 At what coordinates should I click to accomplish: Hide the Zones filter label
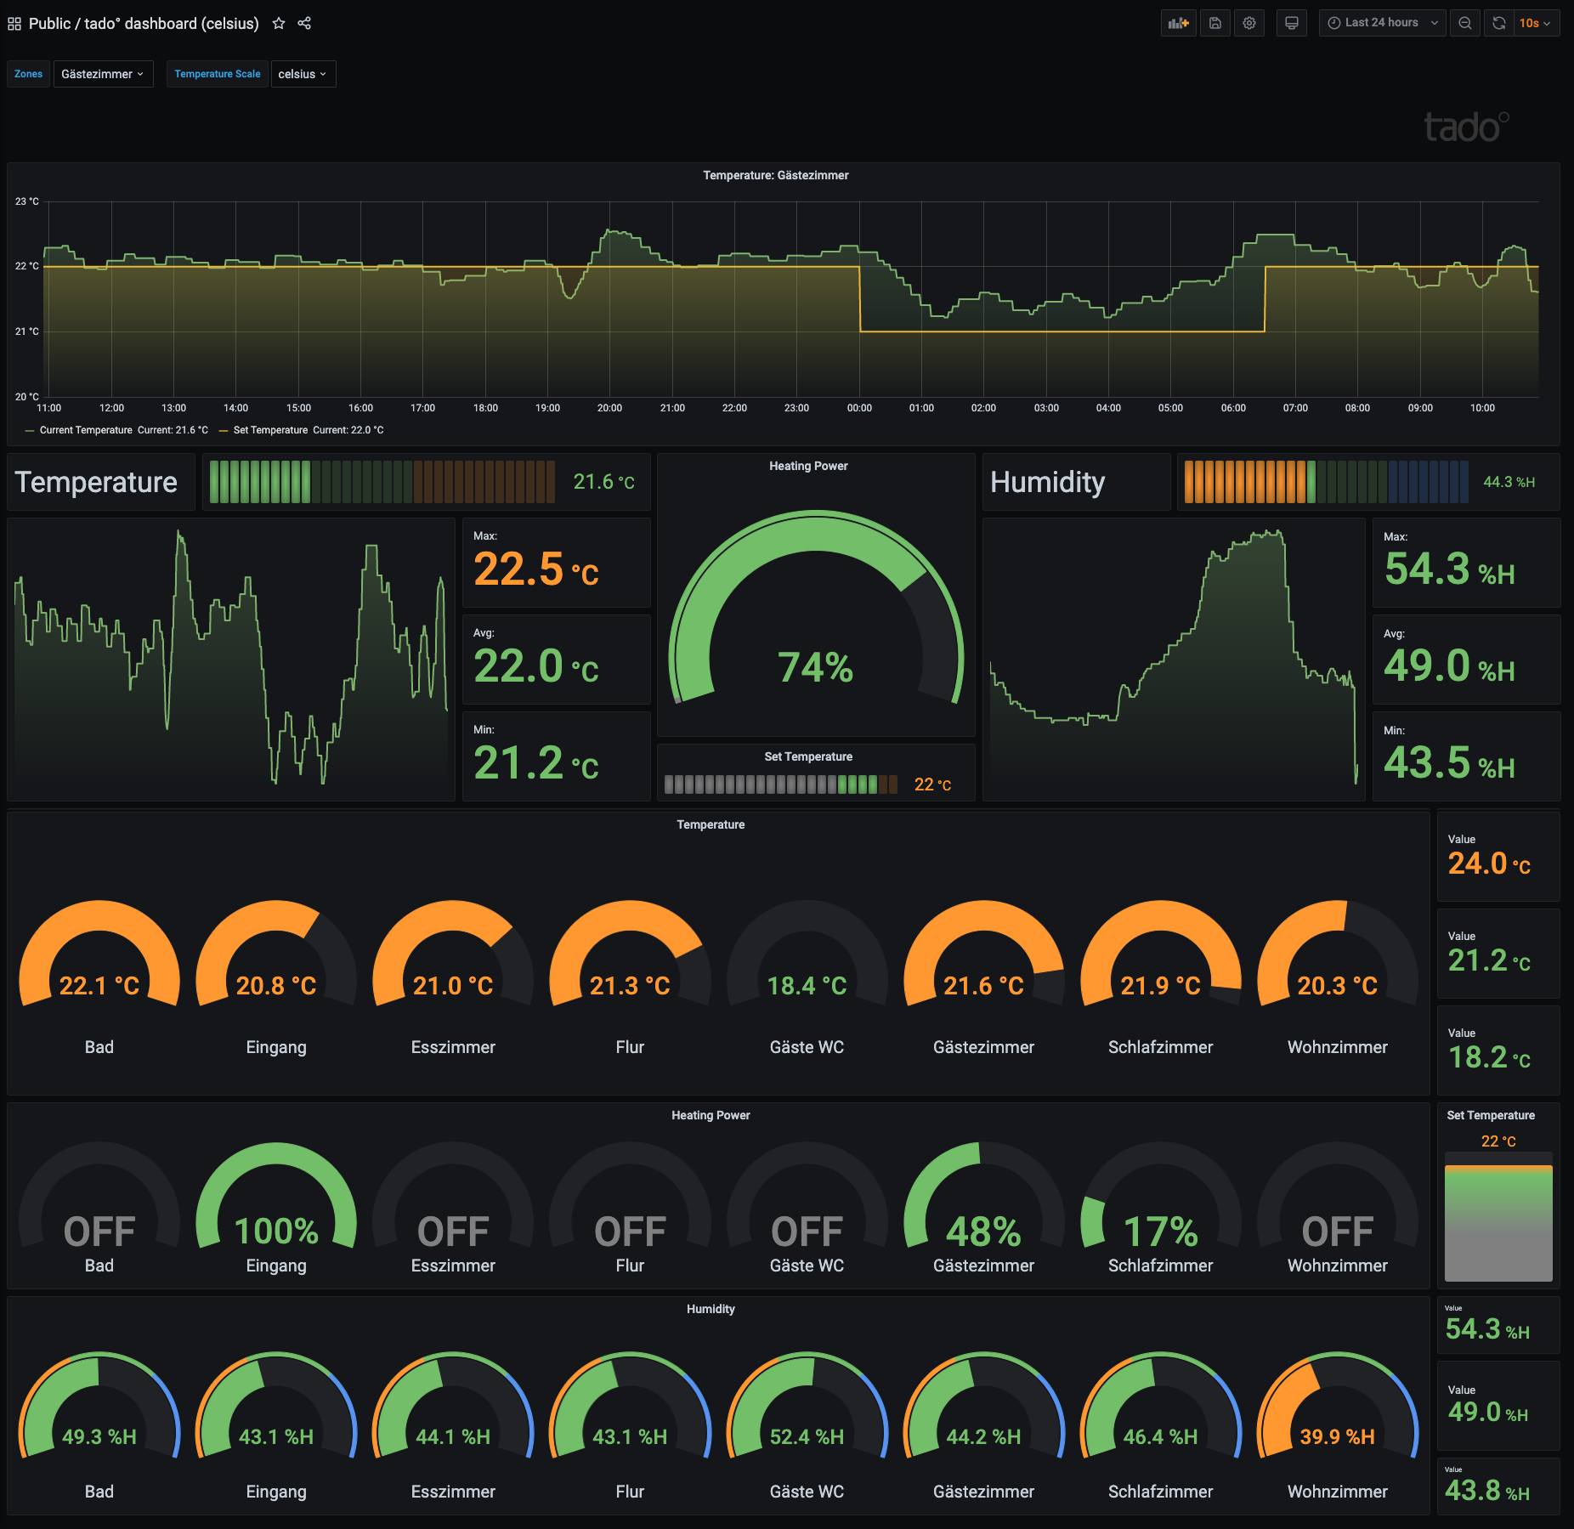click(28, 74)
